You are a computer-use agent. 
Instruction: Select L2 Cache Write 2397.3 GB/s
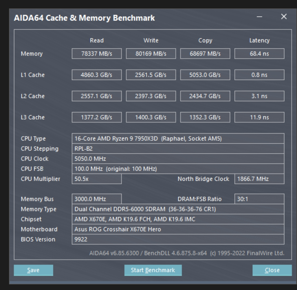(x=151, y=96)
